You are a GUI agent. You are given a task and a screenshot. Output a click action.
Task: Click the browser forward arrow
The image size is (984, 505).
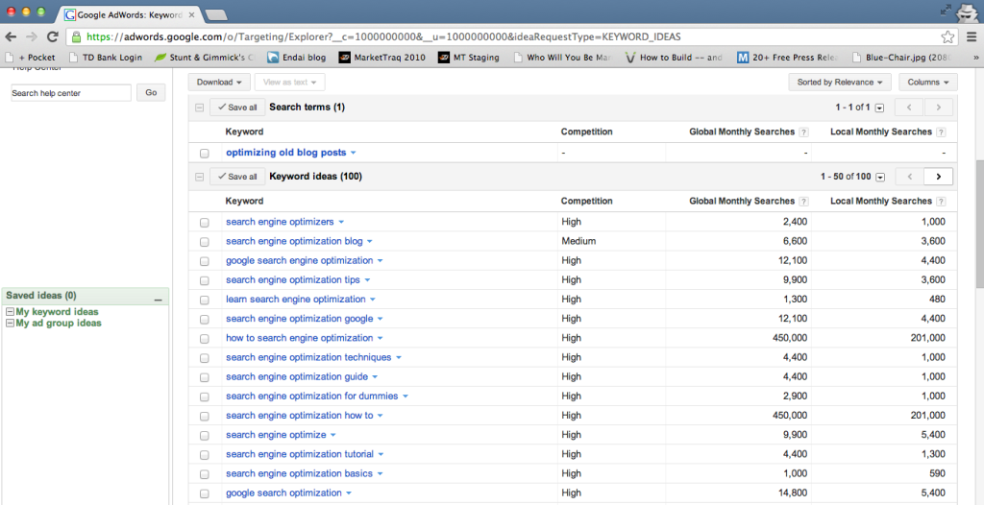click(32, 37)
